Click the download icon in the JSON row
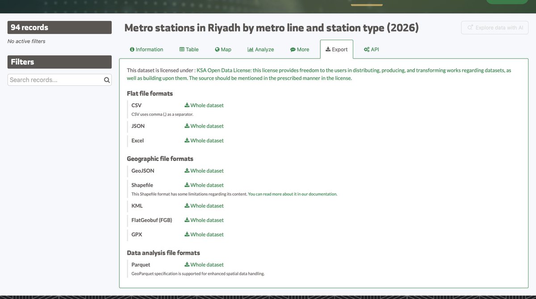This screenshot has height=299, width=536. (x=187, y=126)
